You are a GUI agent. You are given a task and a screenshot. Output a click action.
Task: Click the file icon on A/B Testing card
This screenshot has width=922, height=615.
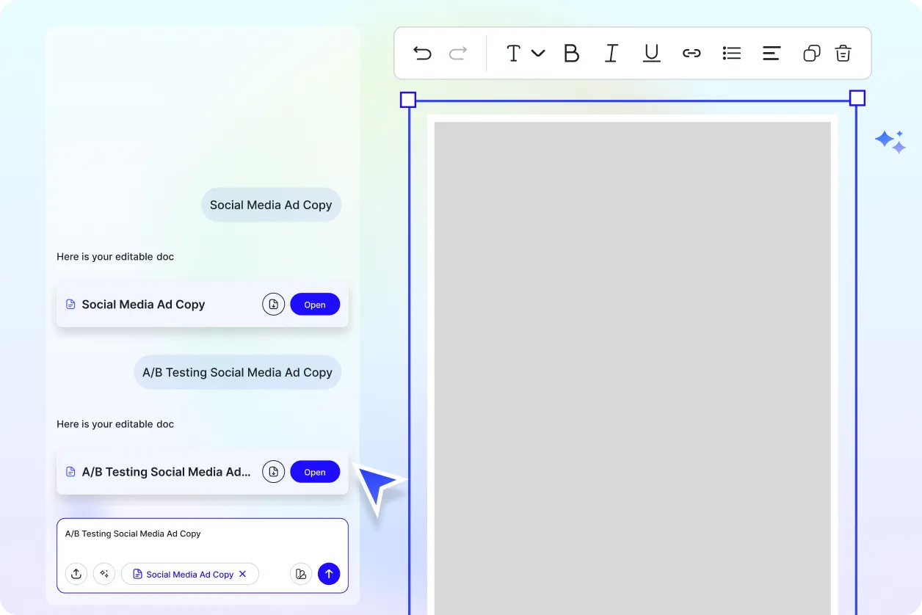70,472
